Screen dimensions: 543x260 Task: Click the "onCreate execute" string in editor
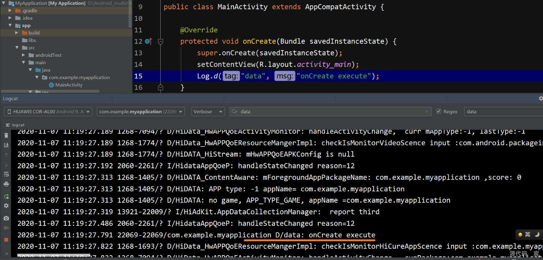click(334, 76)
